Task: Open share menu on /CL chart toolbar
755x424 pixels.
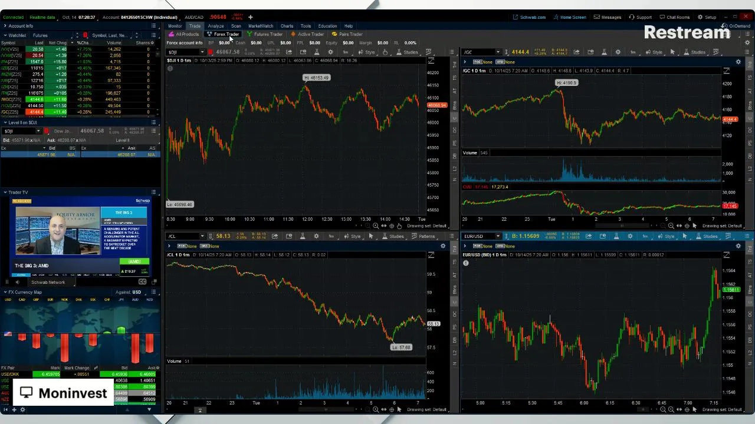Action: pyautogui.click(x=275, y=236)
